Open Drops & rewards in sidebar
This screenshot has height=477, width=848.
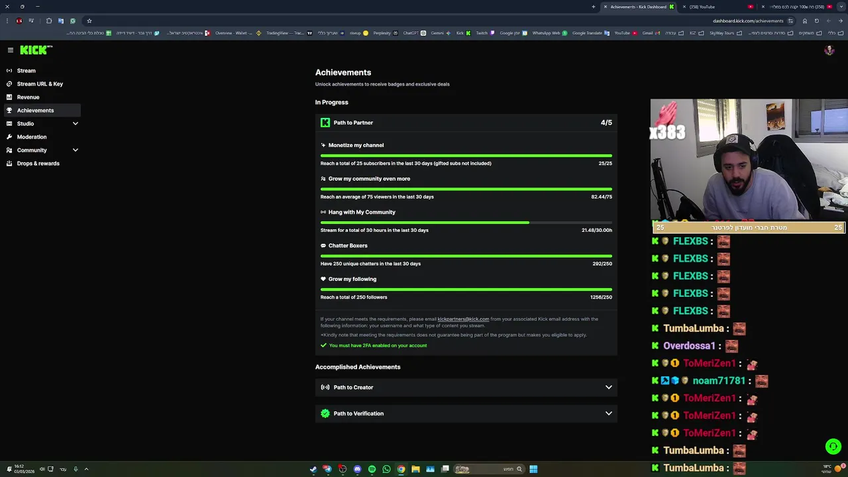coord(40,163)
